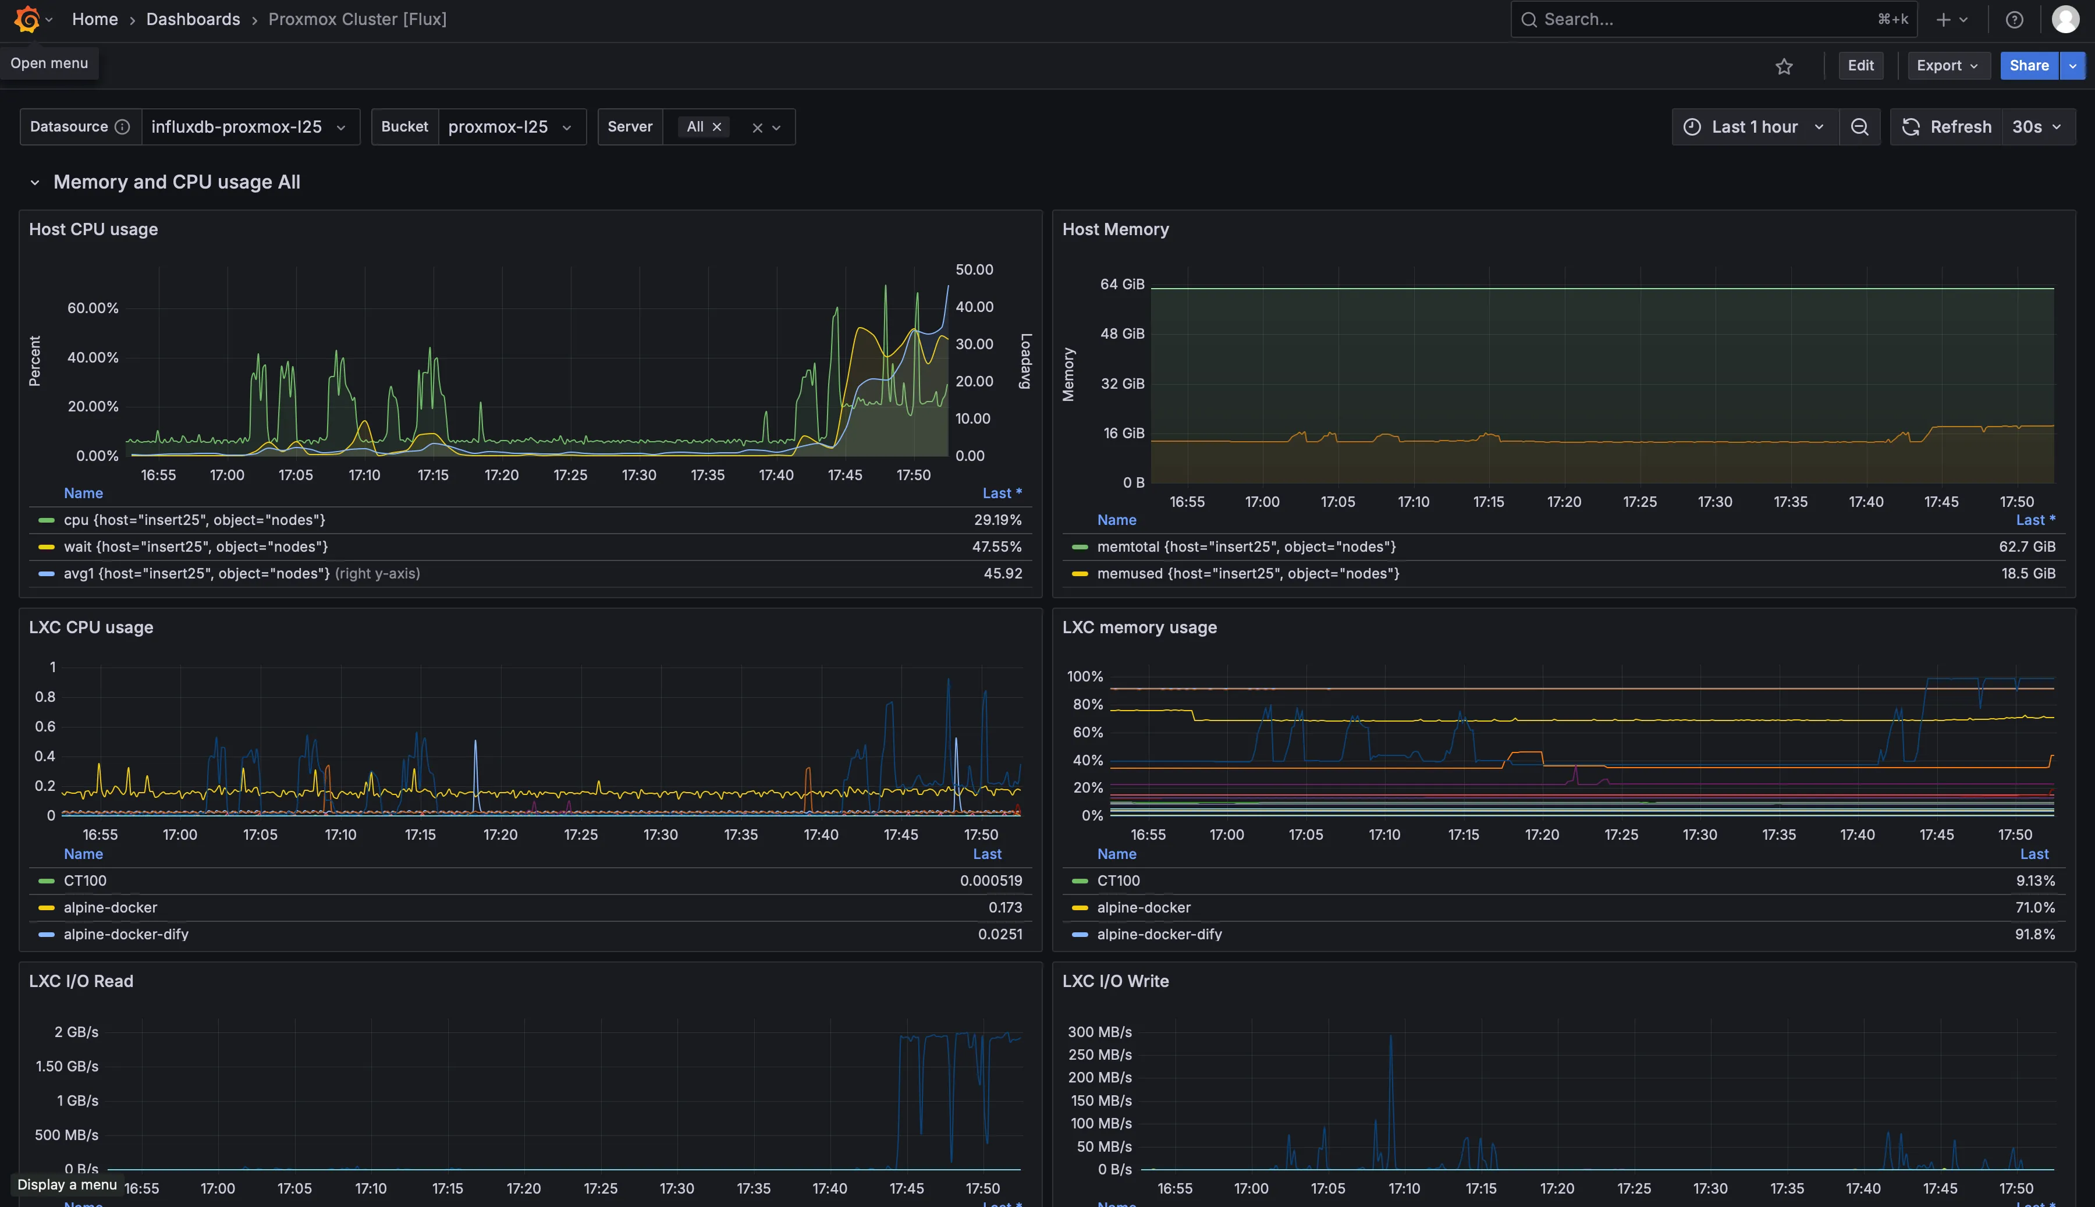Open the proxmox-l25 bucket dropdown
Viewport: 2095px width, 1207px height.
[x=512, y=127]
